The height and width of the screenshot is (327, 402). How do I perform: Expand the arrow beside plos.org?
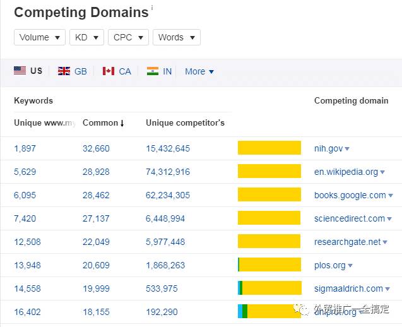350,265
